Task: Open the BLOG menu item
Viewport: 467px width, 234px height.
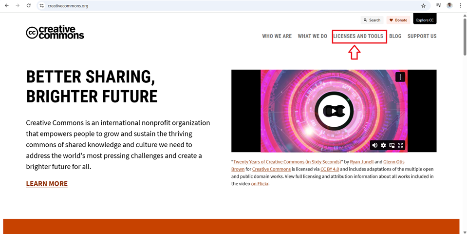Action: (395, 36)
